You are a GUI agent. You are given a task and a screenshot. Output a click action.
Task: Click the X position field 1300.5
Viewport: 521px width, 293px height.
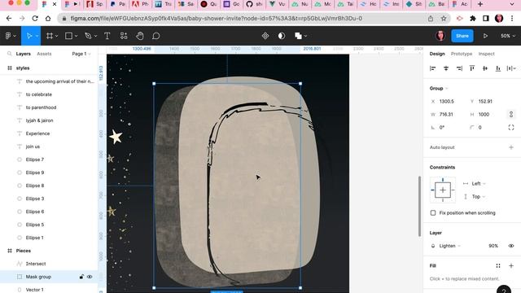447,101
